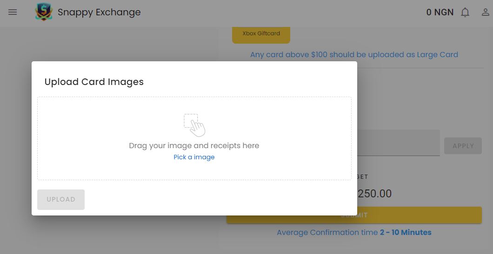
Task: Click the APPLY coupon button
Action: (x=463, y=146)
